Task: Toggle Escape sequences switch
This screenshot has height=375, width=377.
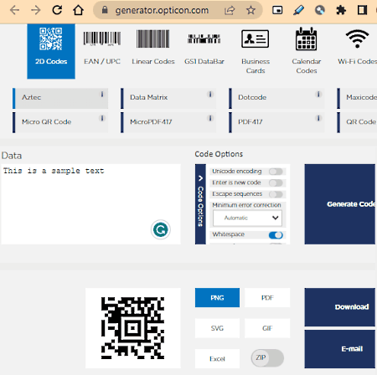Action: (276, 194)
